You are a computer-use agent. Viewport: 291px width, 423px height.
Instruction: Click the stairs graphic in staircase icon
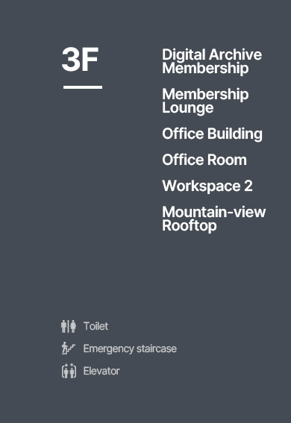click(71, 349)
